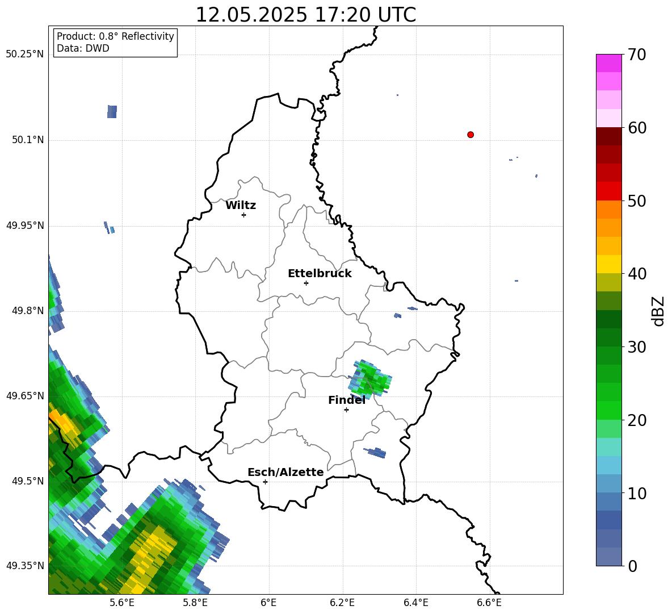
Task: Click the 70 value on the colorbar
Action: pos(637,55)
